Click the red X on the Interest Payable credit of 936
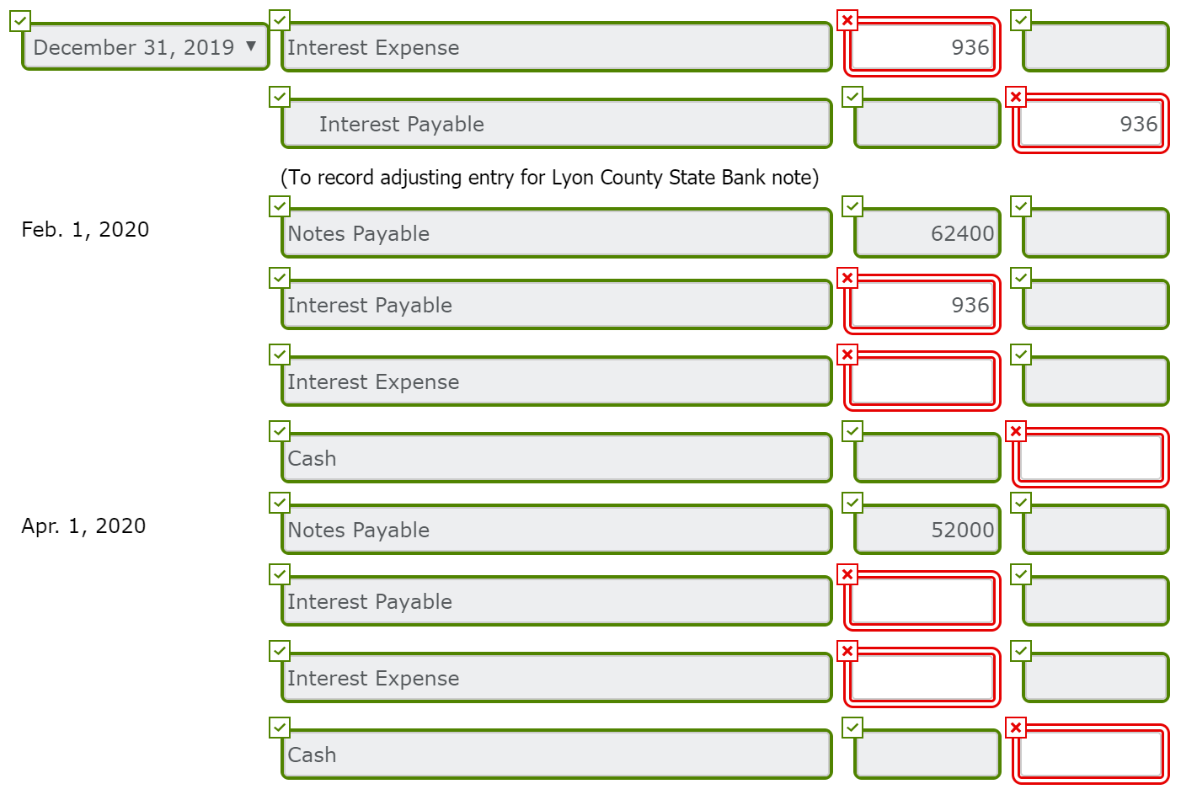The image size is (1197, 800). [1016, 97]
